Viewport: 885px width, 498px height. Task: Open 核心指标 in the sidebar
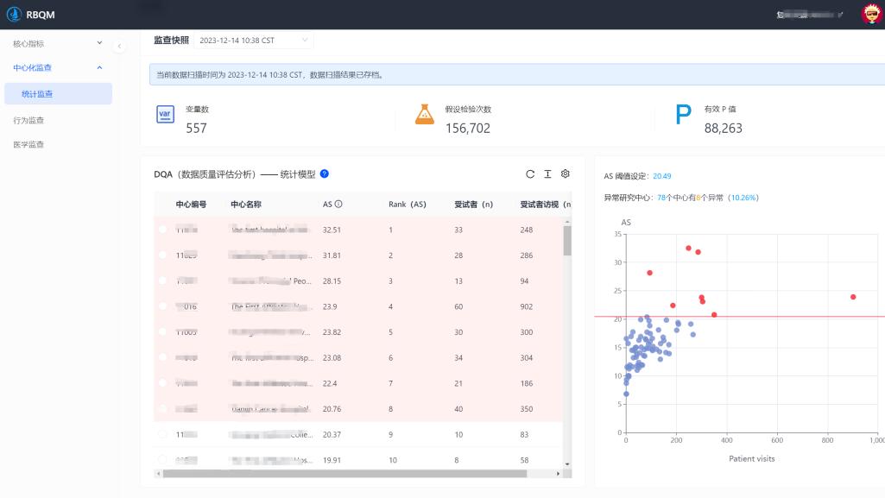(x=28, y=43)
